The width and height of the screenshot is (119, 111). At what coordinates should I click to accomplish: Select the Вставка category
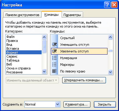[x=13, y=49]
